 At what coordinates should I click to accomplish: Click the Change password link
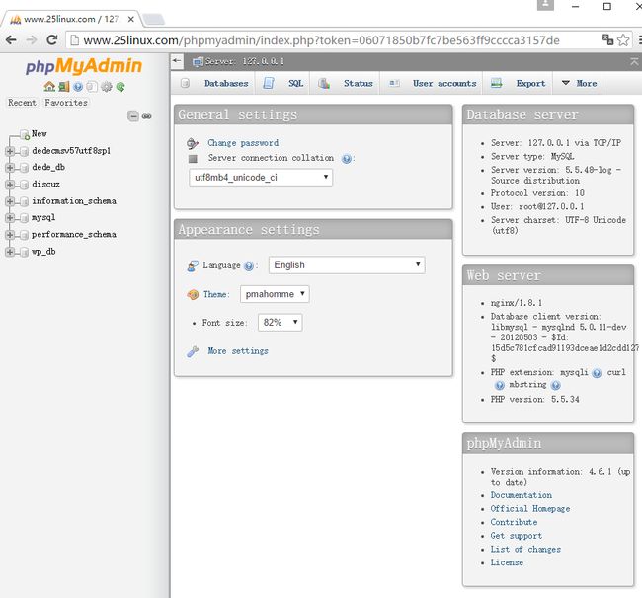point(243,143)
